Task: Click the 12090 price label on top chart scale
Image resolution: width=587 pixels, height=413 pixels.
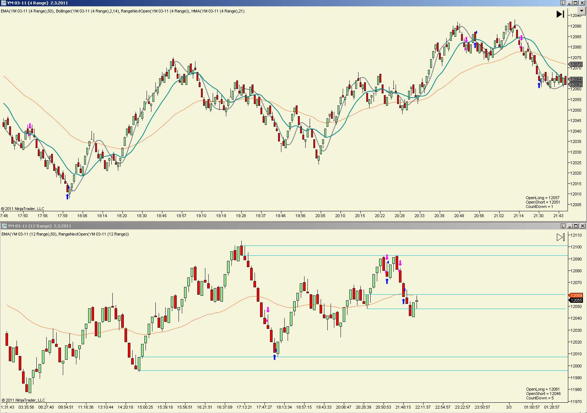Action: [x=576, y=26]
